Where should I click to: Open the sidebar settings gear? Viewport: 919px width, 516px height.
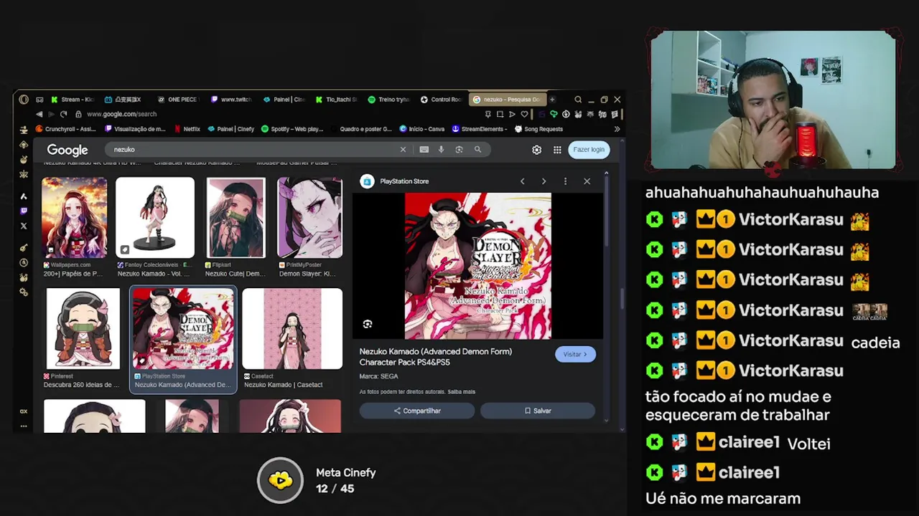(x=24, y=292)
